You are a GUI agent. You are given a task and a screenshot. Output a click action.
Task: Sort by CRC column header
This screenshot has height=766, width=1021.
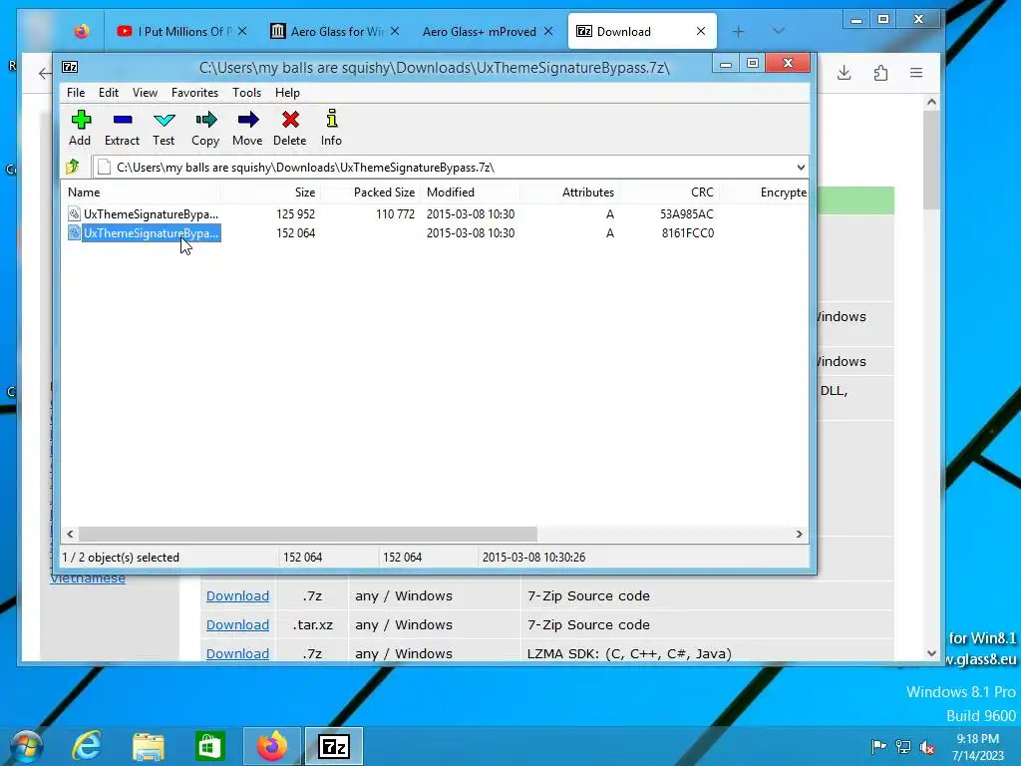pos(669,192)
